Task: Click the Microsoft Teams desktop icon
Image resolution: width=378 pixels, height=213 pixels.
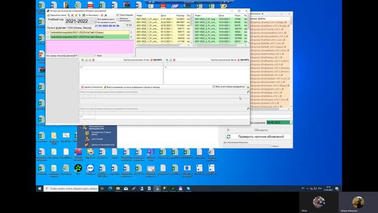Action: pyautogui.click(x=151, y=152)
